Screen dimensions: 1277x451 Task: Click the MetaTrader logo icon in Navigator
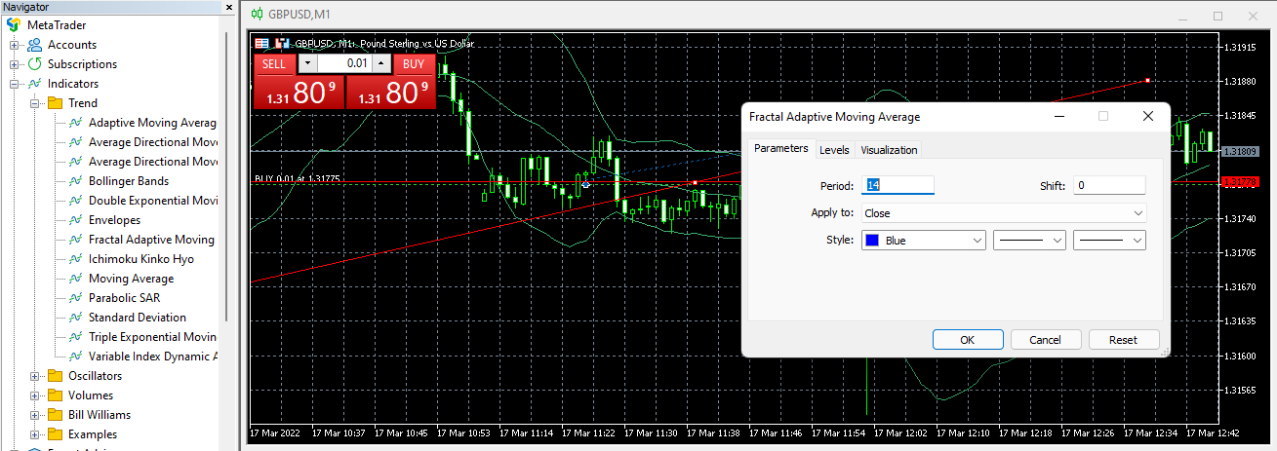14,25
